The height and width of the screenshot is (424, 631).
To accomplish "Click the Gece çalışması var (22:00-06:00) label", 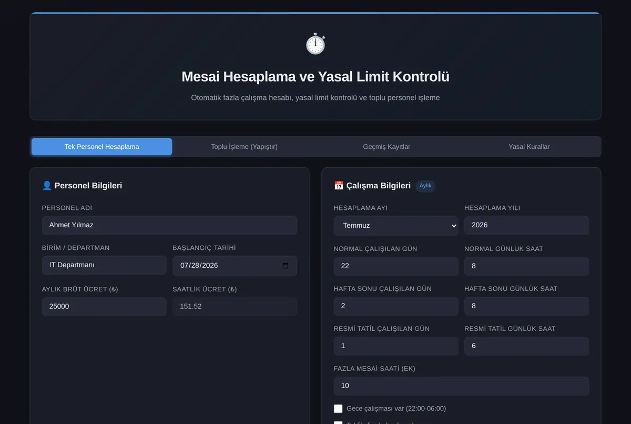I will [x=396, y=409].
